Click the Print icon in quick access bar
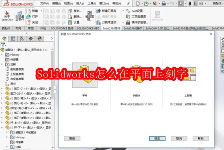 pos(164,4)
